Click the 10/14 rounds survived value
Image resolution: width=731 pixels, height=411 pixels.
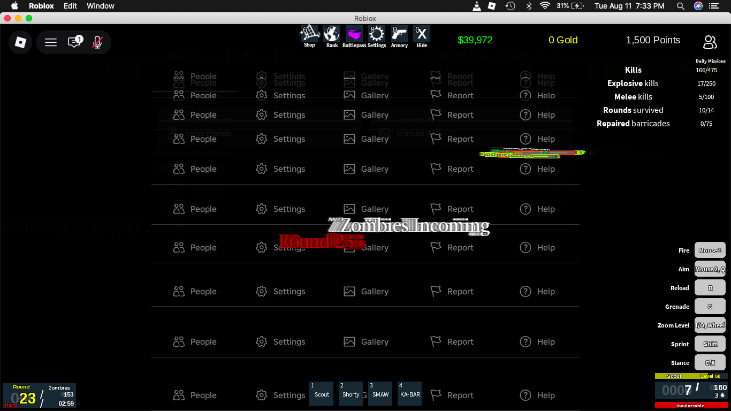click(706, 110)
